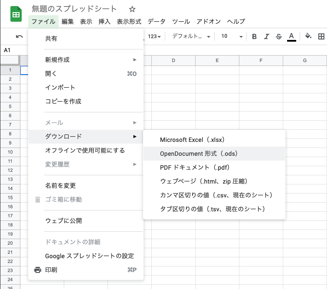Image resolution: width=327 pixels, height=289 pixels.
Task: Open the ヘルプ menu
Action: 236,22
